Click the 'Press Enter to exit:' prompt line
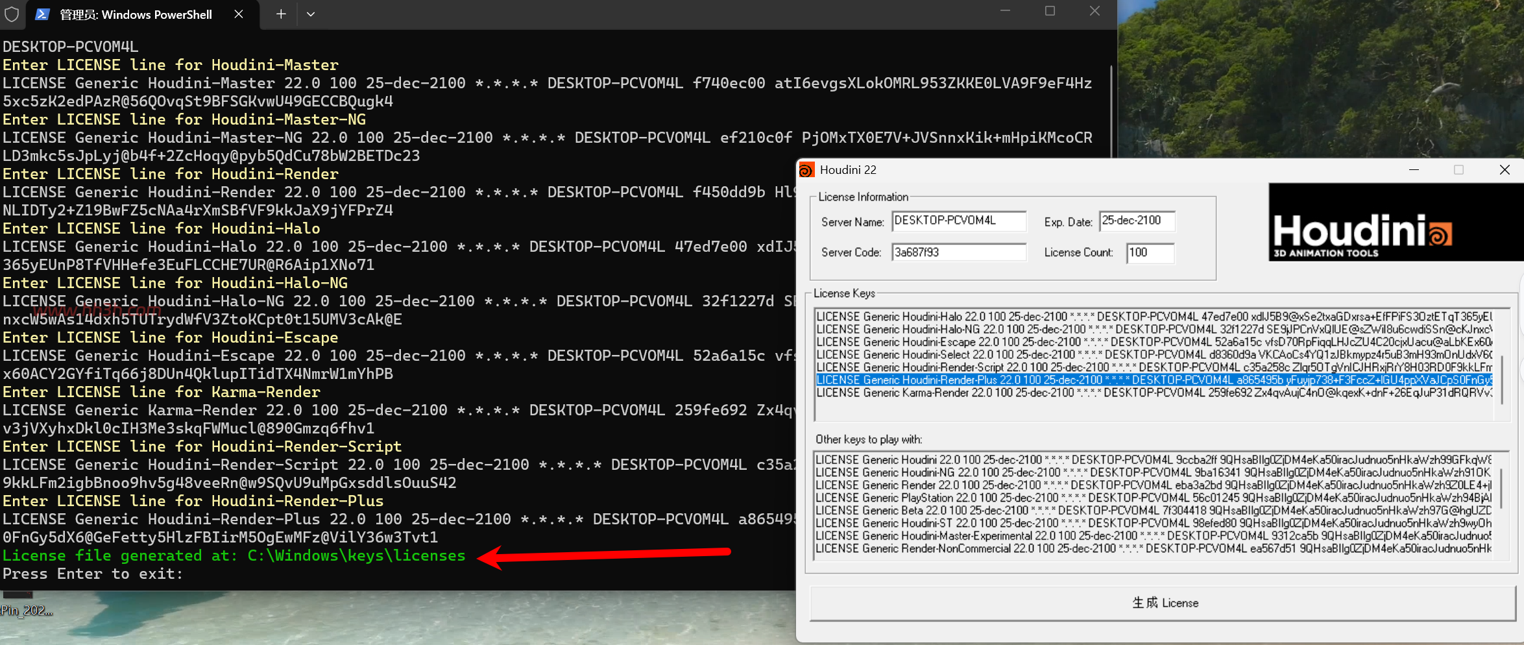The width and height of the screenshot is (1524, 645). click(x=93, y=574)
